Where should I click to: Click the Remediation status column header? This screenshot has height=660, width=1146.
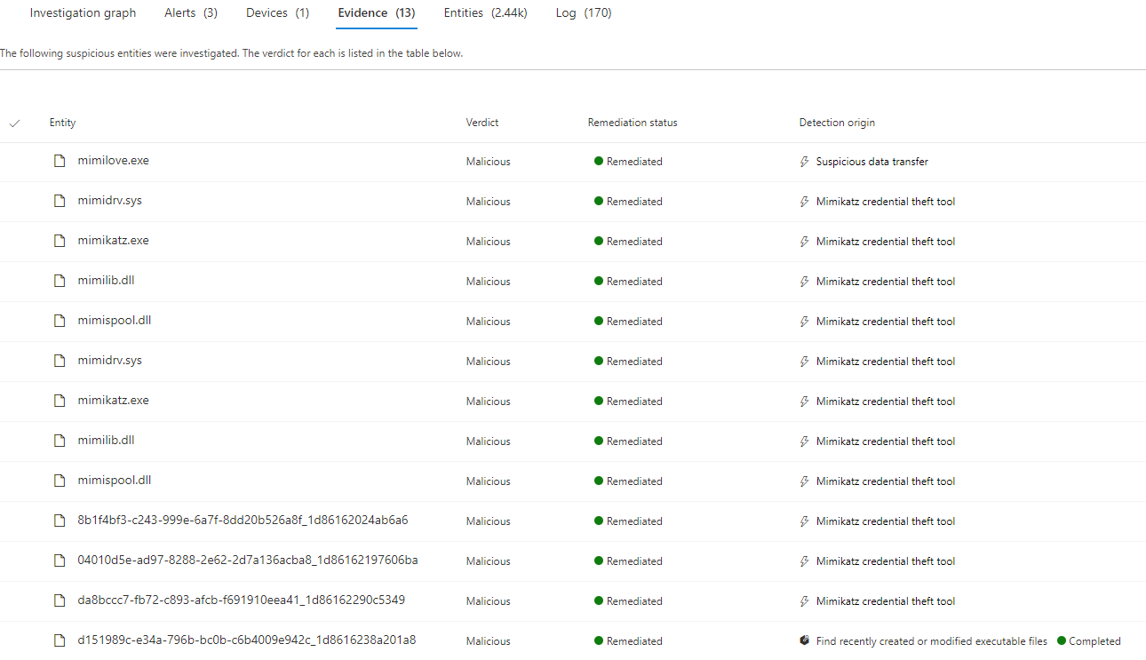(x=633, y=123)
